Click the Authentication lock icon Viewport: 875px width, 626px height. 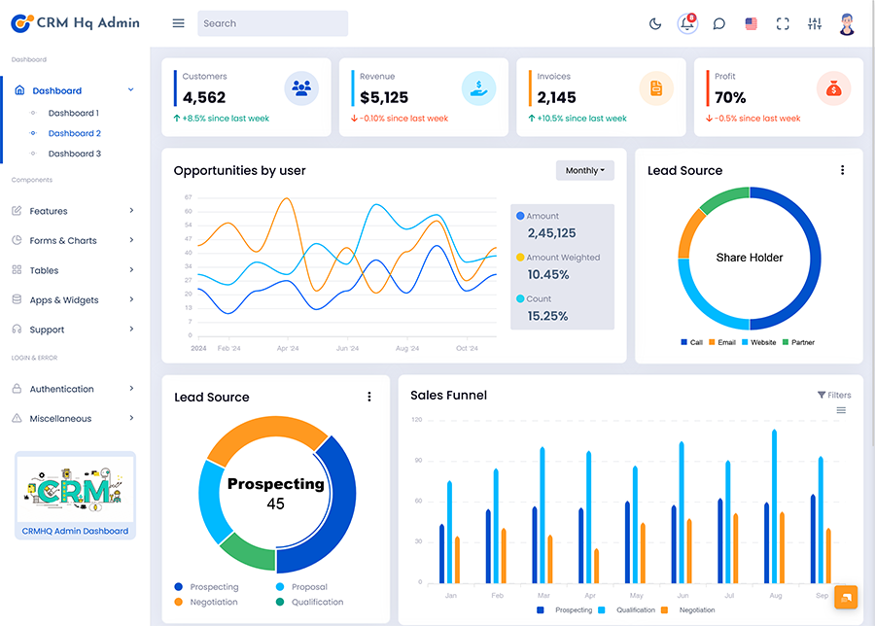click(x=17, y=388)
